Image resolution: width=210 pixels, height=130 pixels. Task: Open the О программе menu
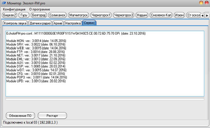pos(40,9)
